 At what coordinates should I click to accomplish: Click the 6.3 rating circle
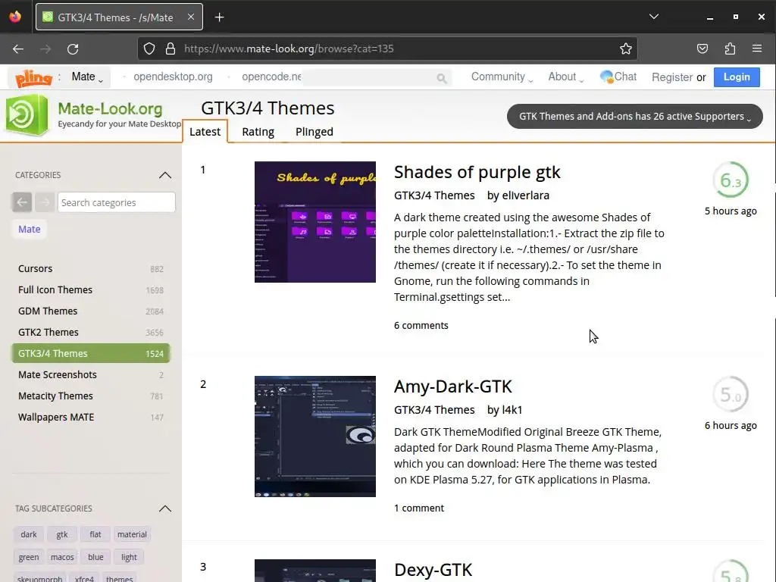(731, 180)
